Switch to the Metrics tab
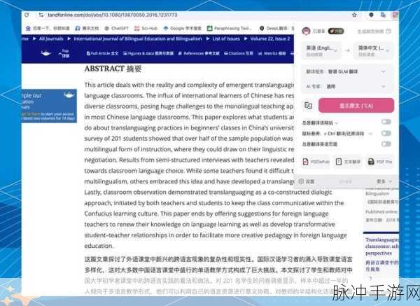420x306 pixels. click(272, 53)
